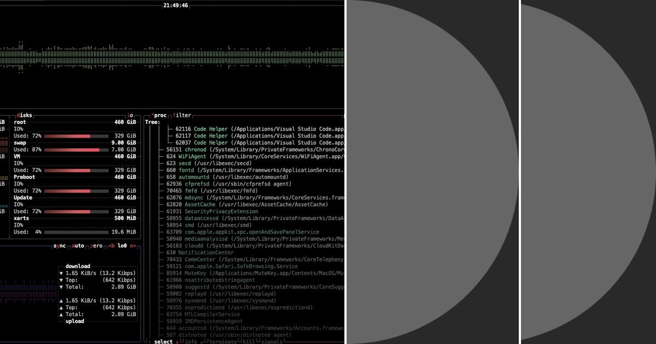656x344 pixels.
Task: Toggle sync for network graph scaling
Action: (60, 247)
